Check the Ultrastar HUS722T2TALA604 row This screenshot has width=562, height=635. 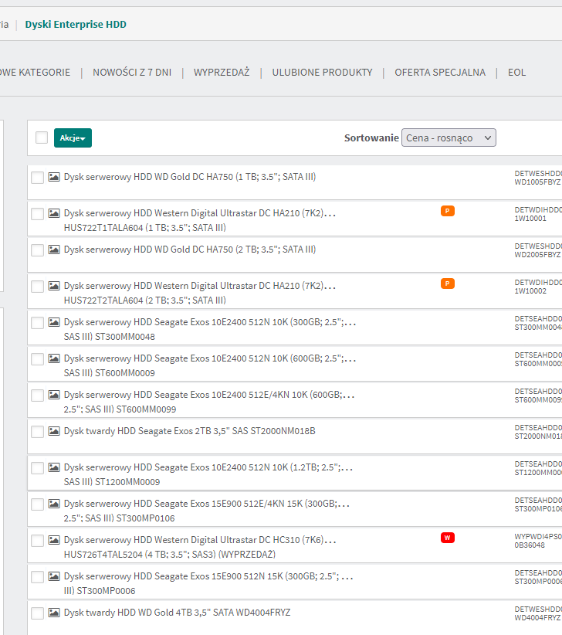coord(38,287)
